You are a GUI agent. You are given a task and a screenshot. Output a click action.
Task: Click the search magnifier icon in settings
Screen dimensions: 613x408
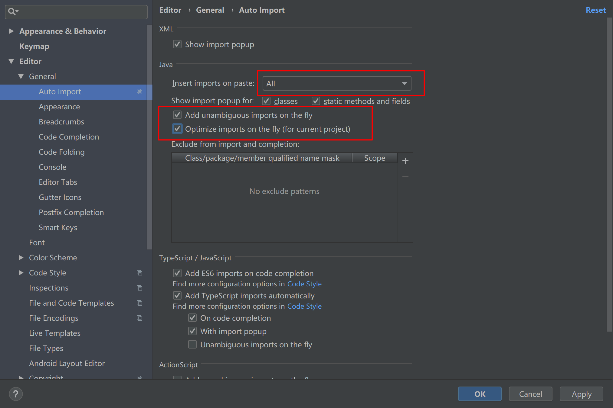click(12, 11)
